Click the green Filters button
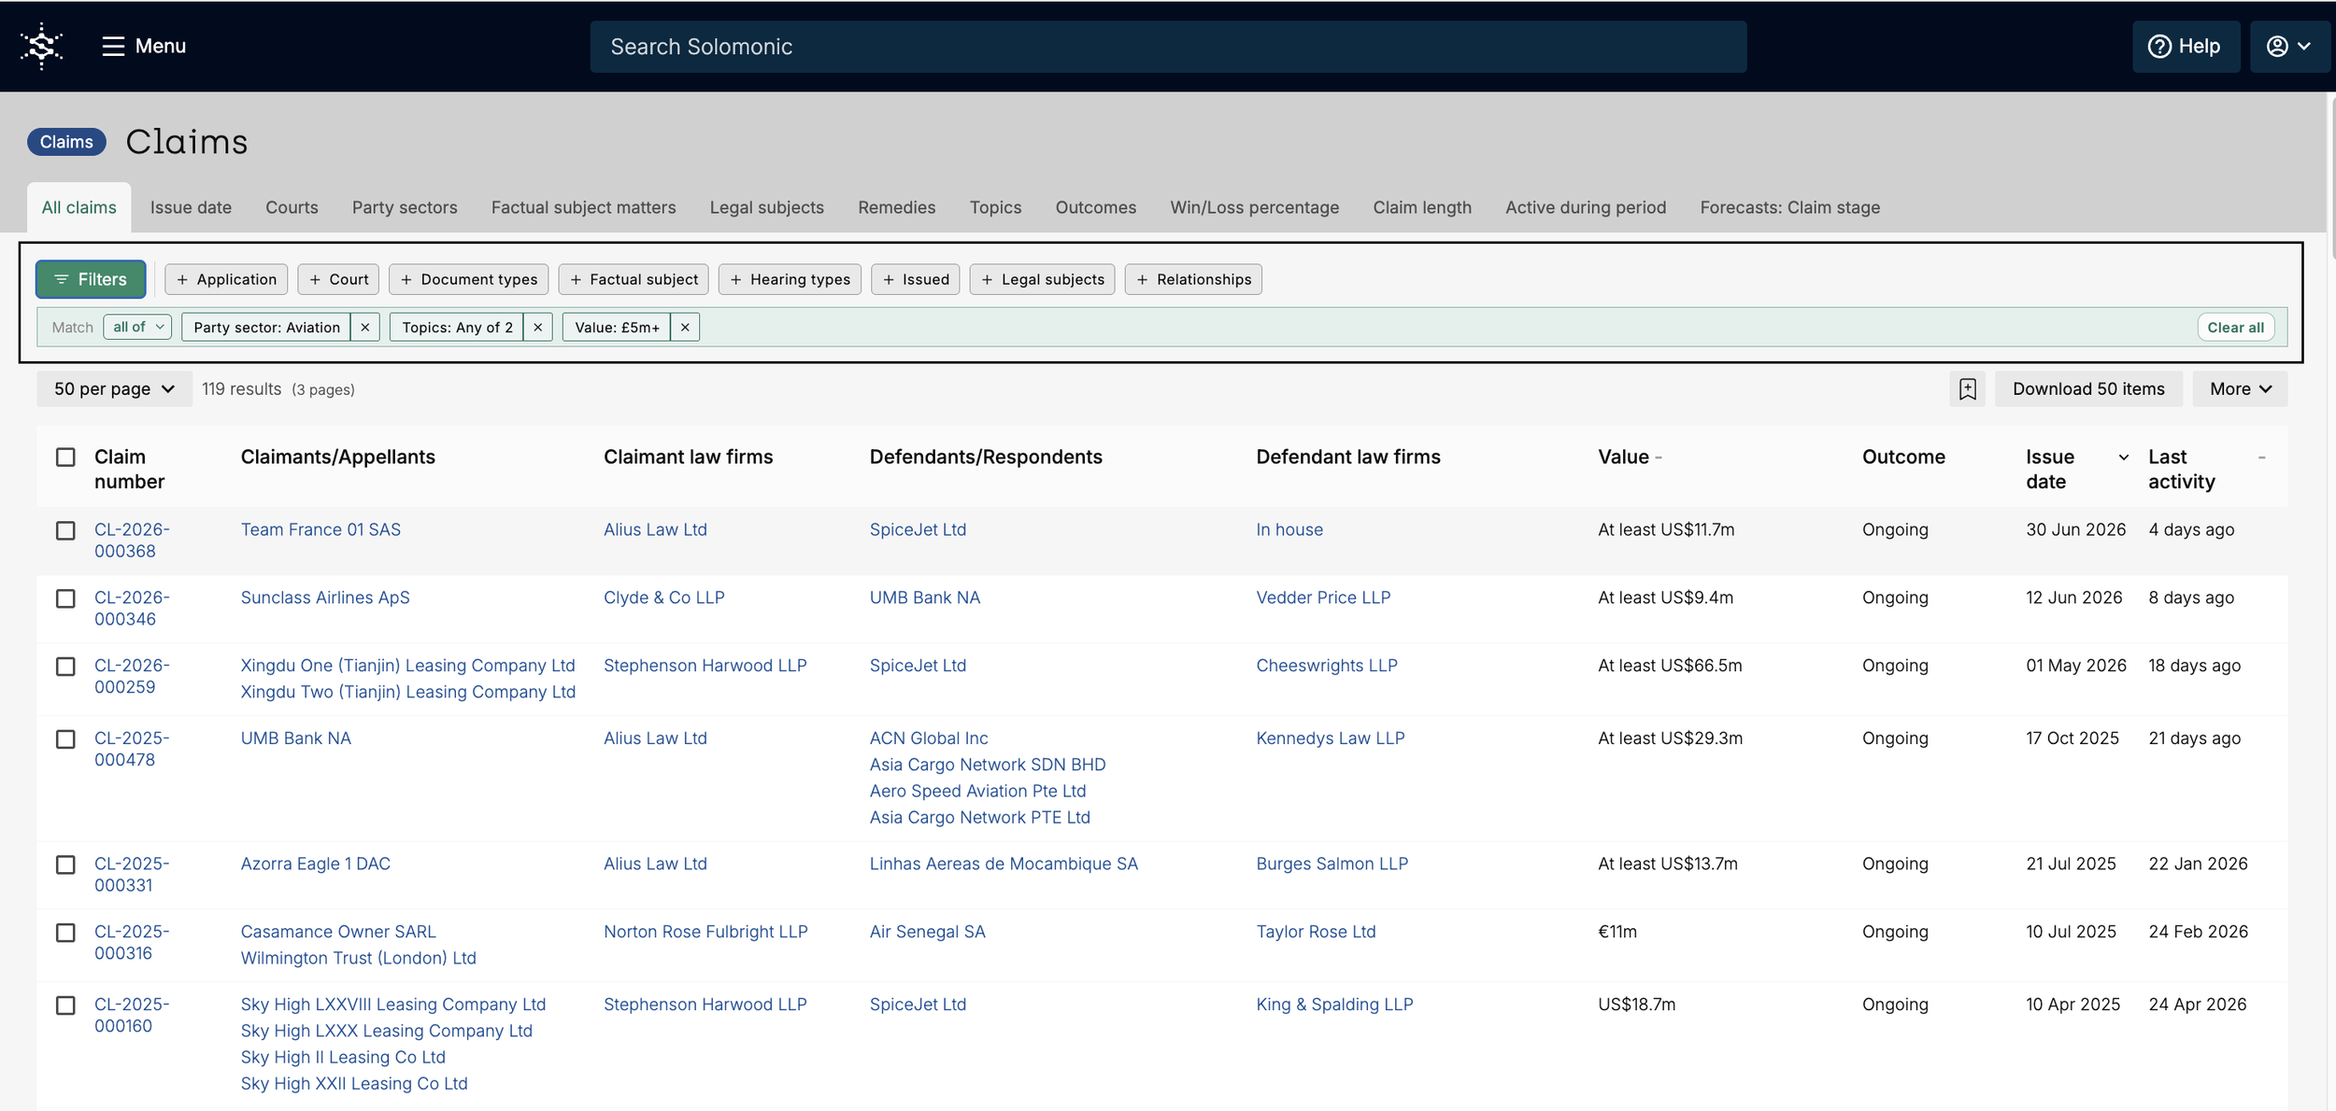Image resolution: width=2336 pixels, height=1111 pixels. click(x=91, y=279)
